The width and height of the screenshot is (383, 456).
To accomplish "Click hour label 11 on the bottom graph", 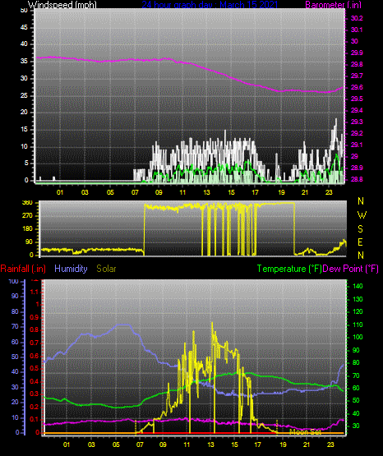I will pos(187,444).
